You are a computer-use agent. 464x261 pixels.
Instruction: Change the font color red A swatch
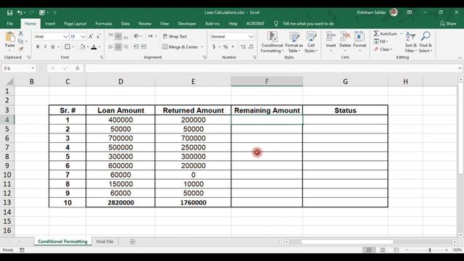pyautogui.click(x=94, y=46)
